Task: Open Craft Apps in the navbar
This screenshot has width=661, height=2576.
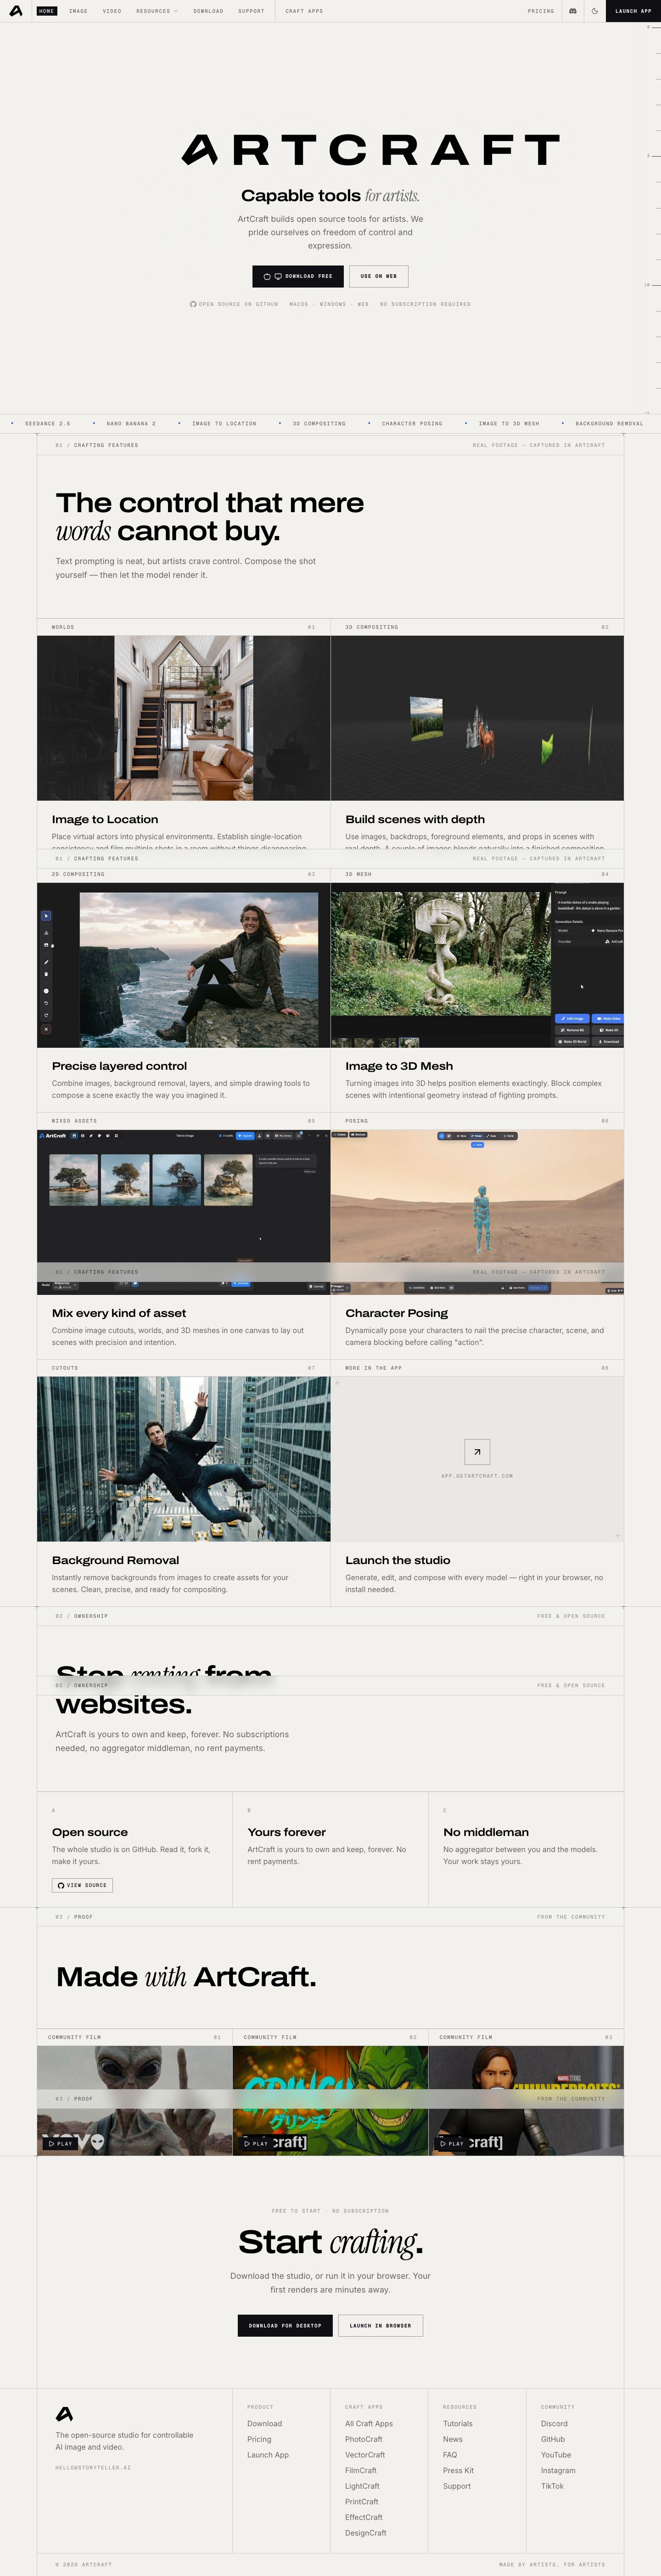Action: pos(304,11)
